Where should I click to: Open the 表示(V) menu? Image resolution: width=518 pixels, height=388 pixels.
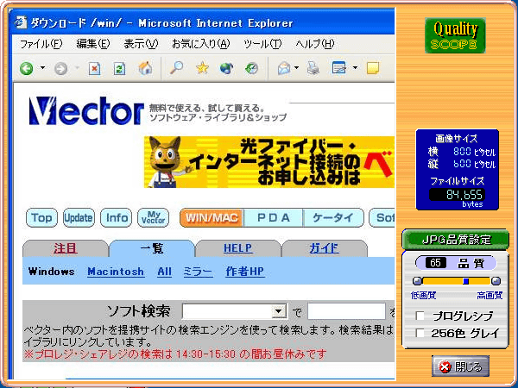pyautogui.click(x=141, y=44)
